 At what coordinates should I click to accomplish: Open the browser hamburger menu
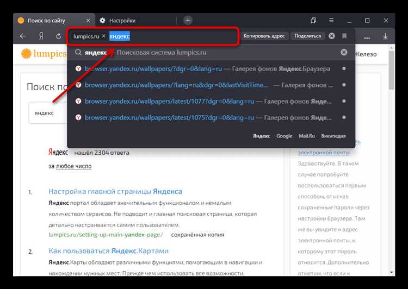330,21
